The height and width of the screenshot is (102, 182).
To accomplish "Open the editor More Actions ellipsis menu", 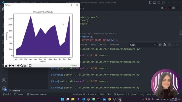I will point(178,8).
